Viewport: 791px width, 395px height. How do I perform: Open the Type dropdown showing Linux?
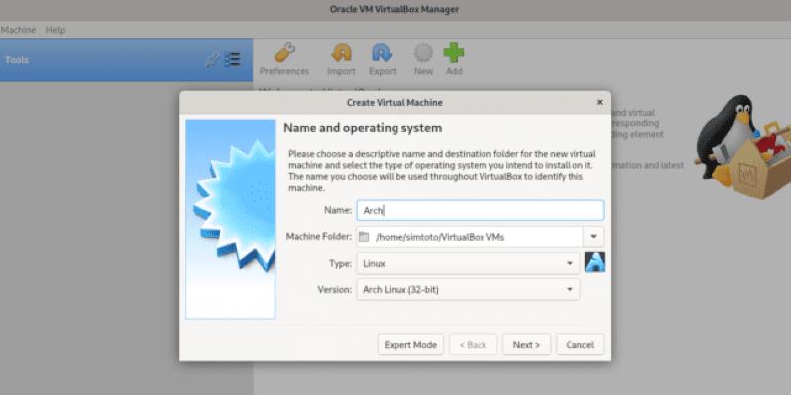click(468, 264)
